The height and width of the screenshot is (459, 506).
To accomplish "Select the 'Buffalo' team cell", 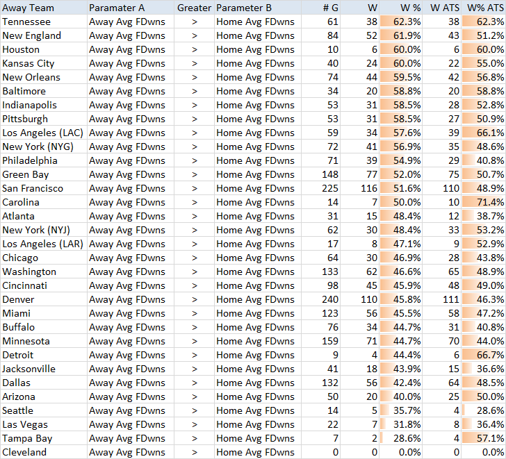I will tap(44, 327).
